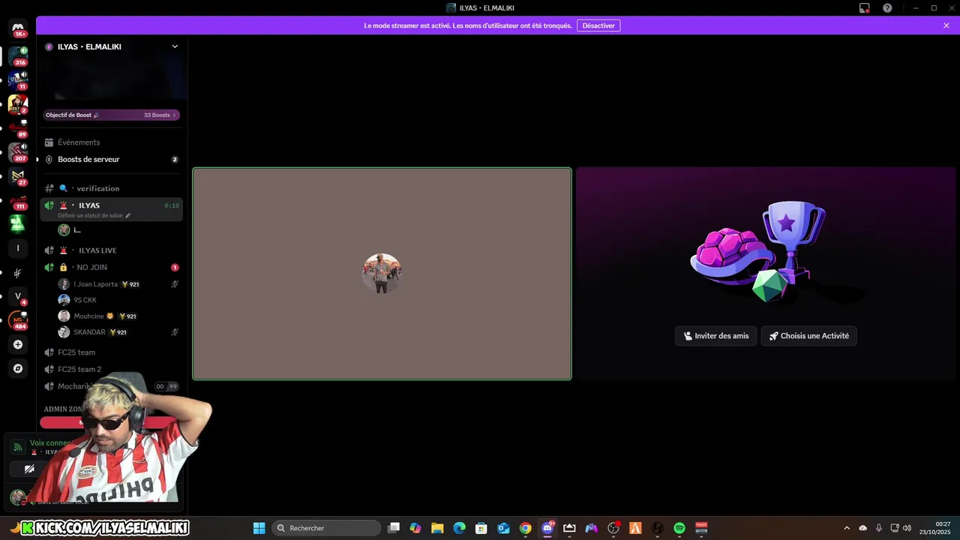Viewport: 960px width, 540px height.
Task: Open the NO JOIN voice channel
Action: coord(91,267)
